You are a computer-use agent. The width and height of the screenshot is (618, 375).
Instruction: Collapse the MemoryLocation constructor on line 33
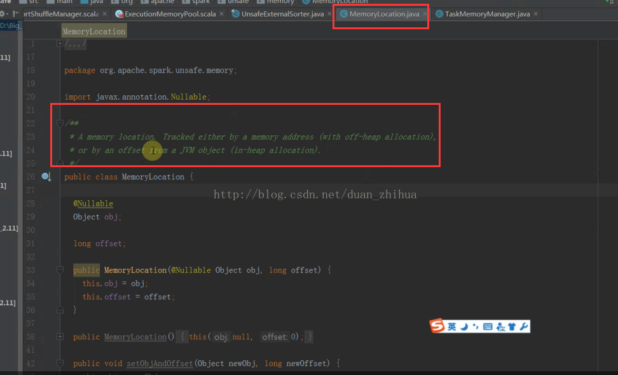[60, 270]
